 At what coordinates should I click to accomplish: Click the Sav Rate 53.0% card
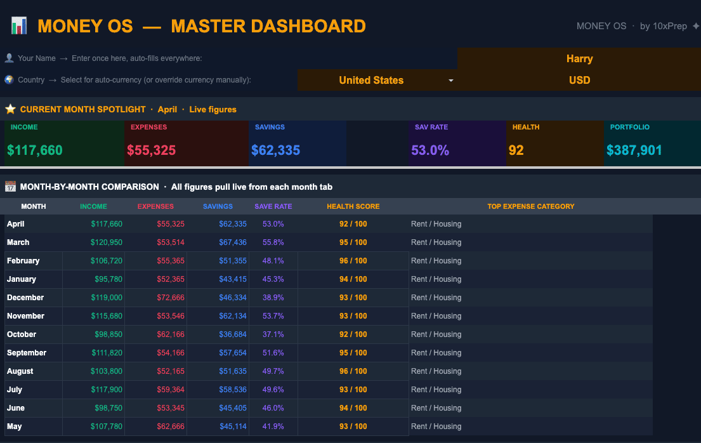click(x=457, y=143)
